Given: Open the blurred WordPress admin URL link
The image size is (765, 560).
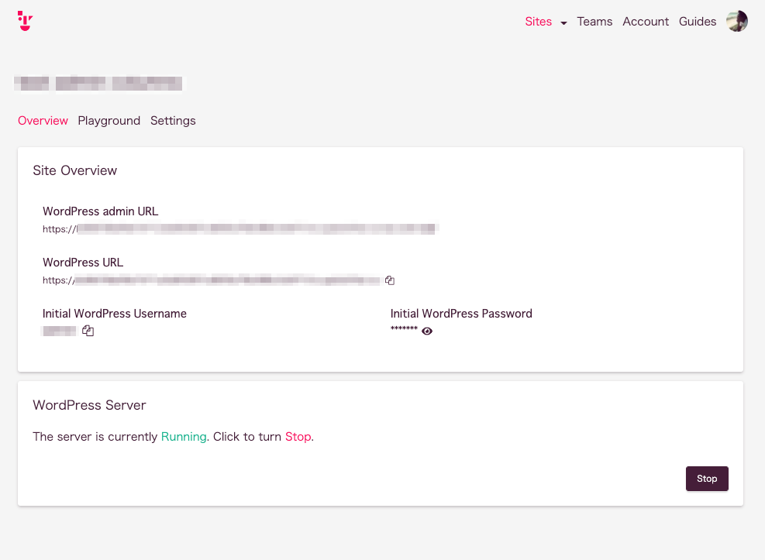Looking at the screenshot, I should pyautogui.click(x=241, y=228).
